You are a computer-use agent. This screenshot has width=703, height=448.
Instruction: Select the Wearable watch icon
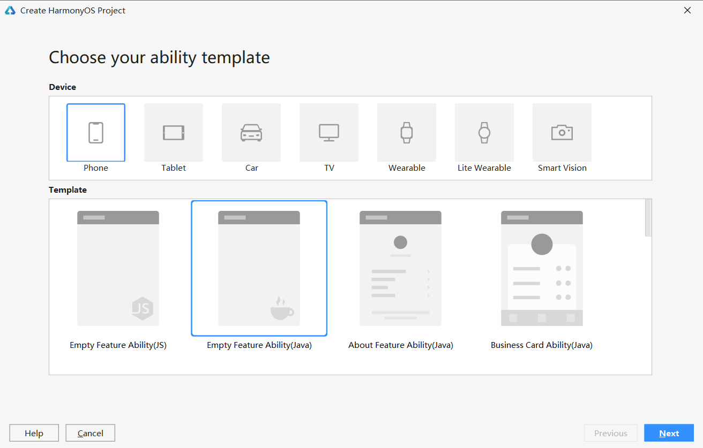(407, 133)
